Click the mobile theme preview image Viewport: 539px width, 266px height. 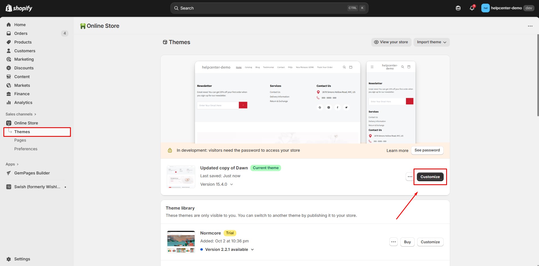coord(391,102)
